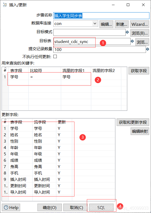Select row 2 姓名 table field cell
The width and height of the screenshot is (151, 213).
pos(21,135)
